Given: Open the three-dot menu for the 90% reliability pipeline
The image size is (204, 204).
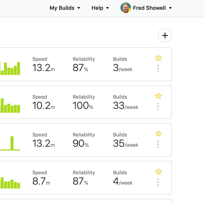Looking at the screenshot, I should pos(158,144).
